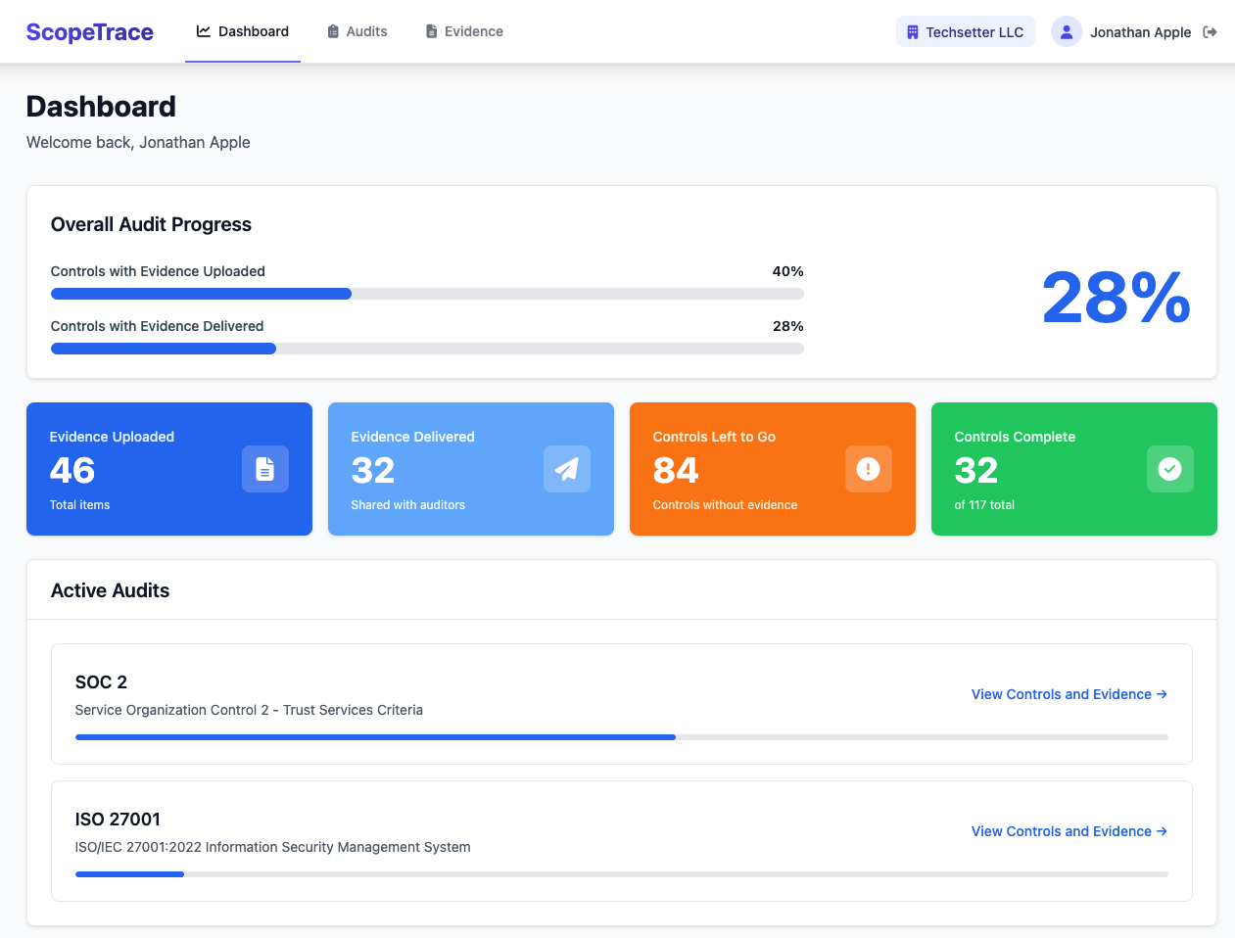Image resolution: width=1235 pixels, height=938 pixels.
Task: Open View Controls and Evidence for SOC 2
Action: coord(1068,694)
